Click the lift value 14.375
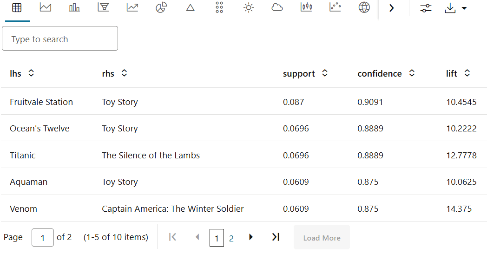Image resolution: width=487 pixels, height=254 pixels. tap(459, 208)
